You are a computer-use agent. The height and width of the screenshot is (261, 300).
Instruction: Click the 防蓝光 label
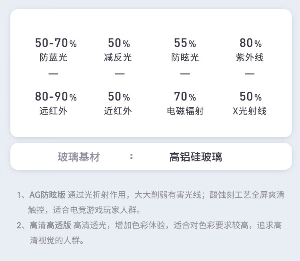[53, 58]
